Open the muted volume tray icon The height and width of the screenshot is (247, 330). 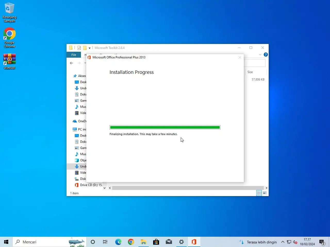pos(295,242)
